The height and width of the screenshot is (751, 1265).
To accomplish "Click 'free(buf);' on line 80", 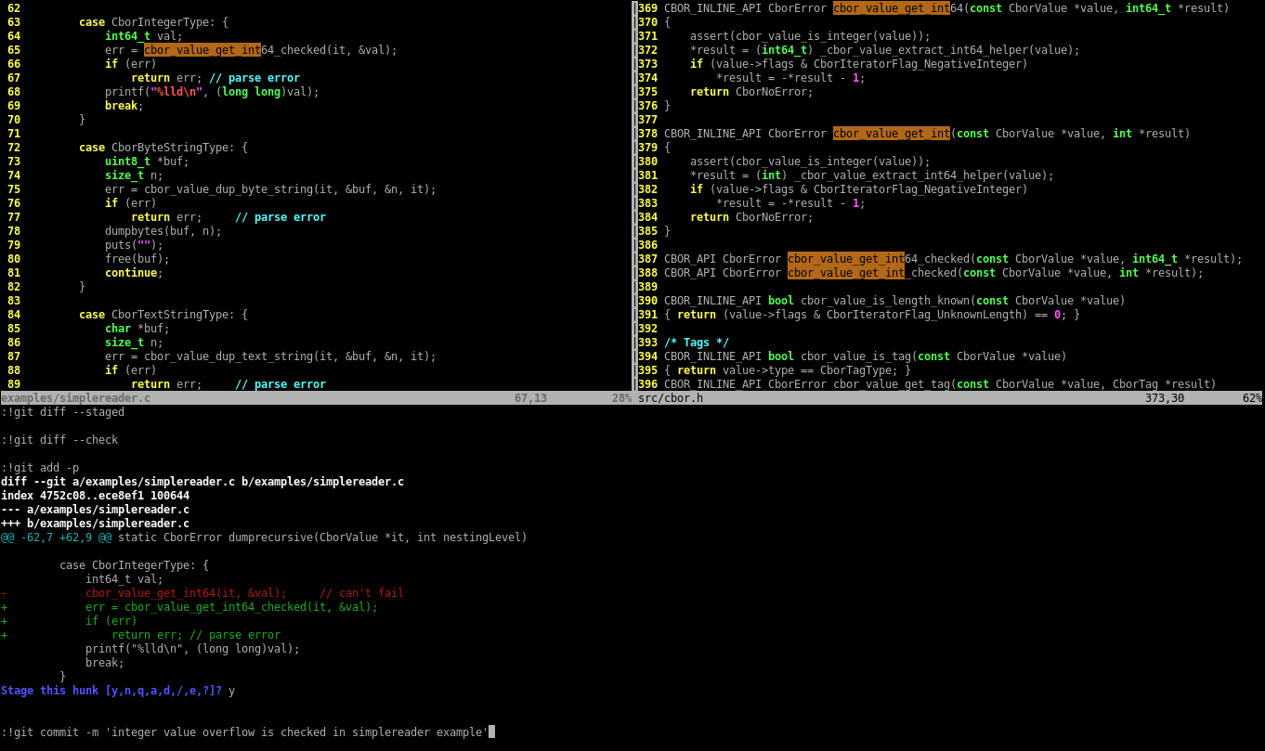I will (x=137, y=259).
